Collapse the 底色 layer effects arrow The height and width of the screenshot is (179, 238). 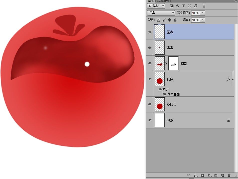[233, 79]
